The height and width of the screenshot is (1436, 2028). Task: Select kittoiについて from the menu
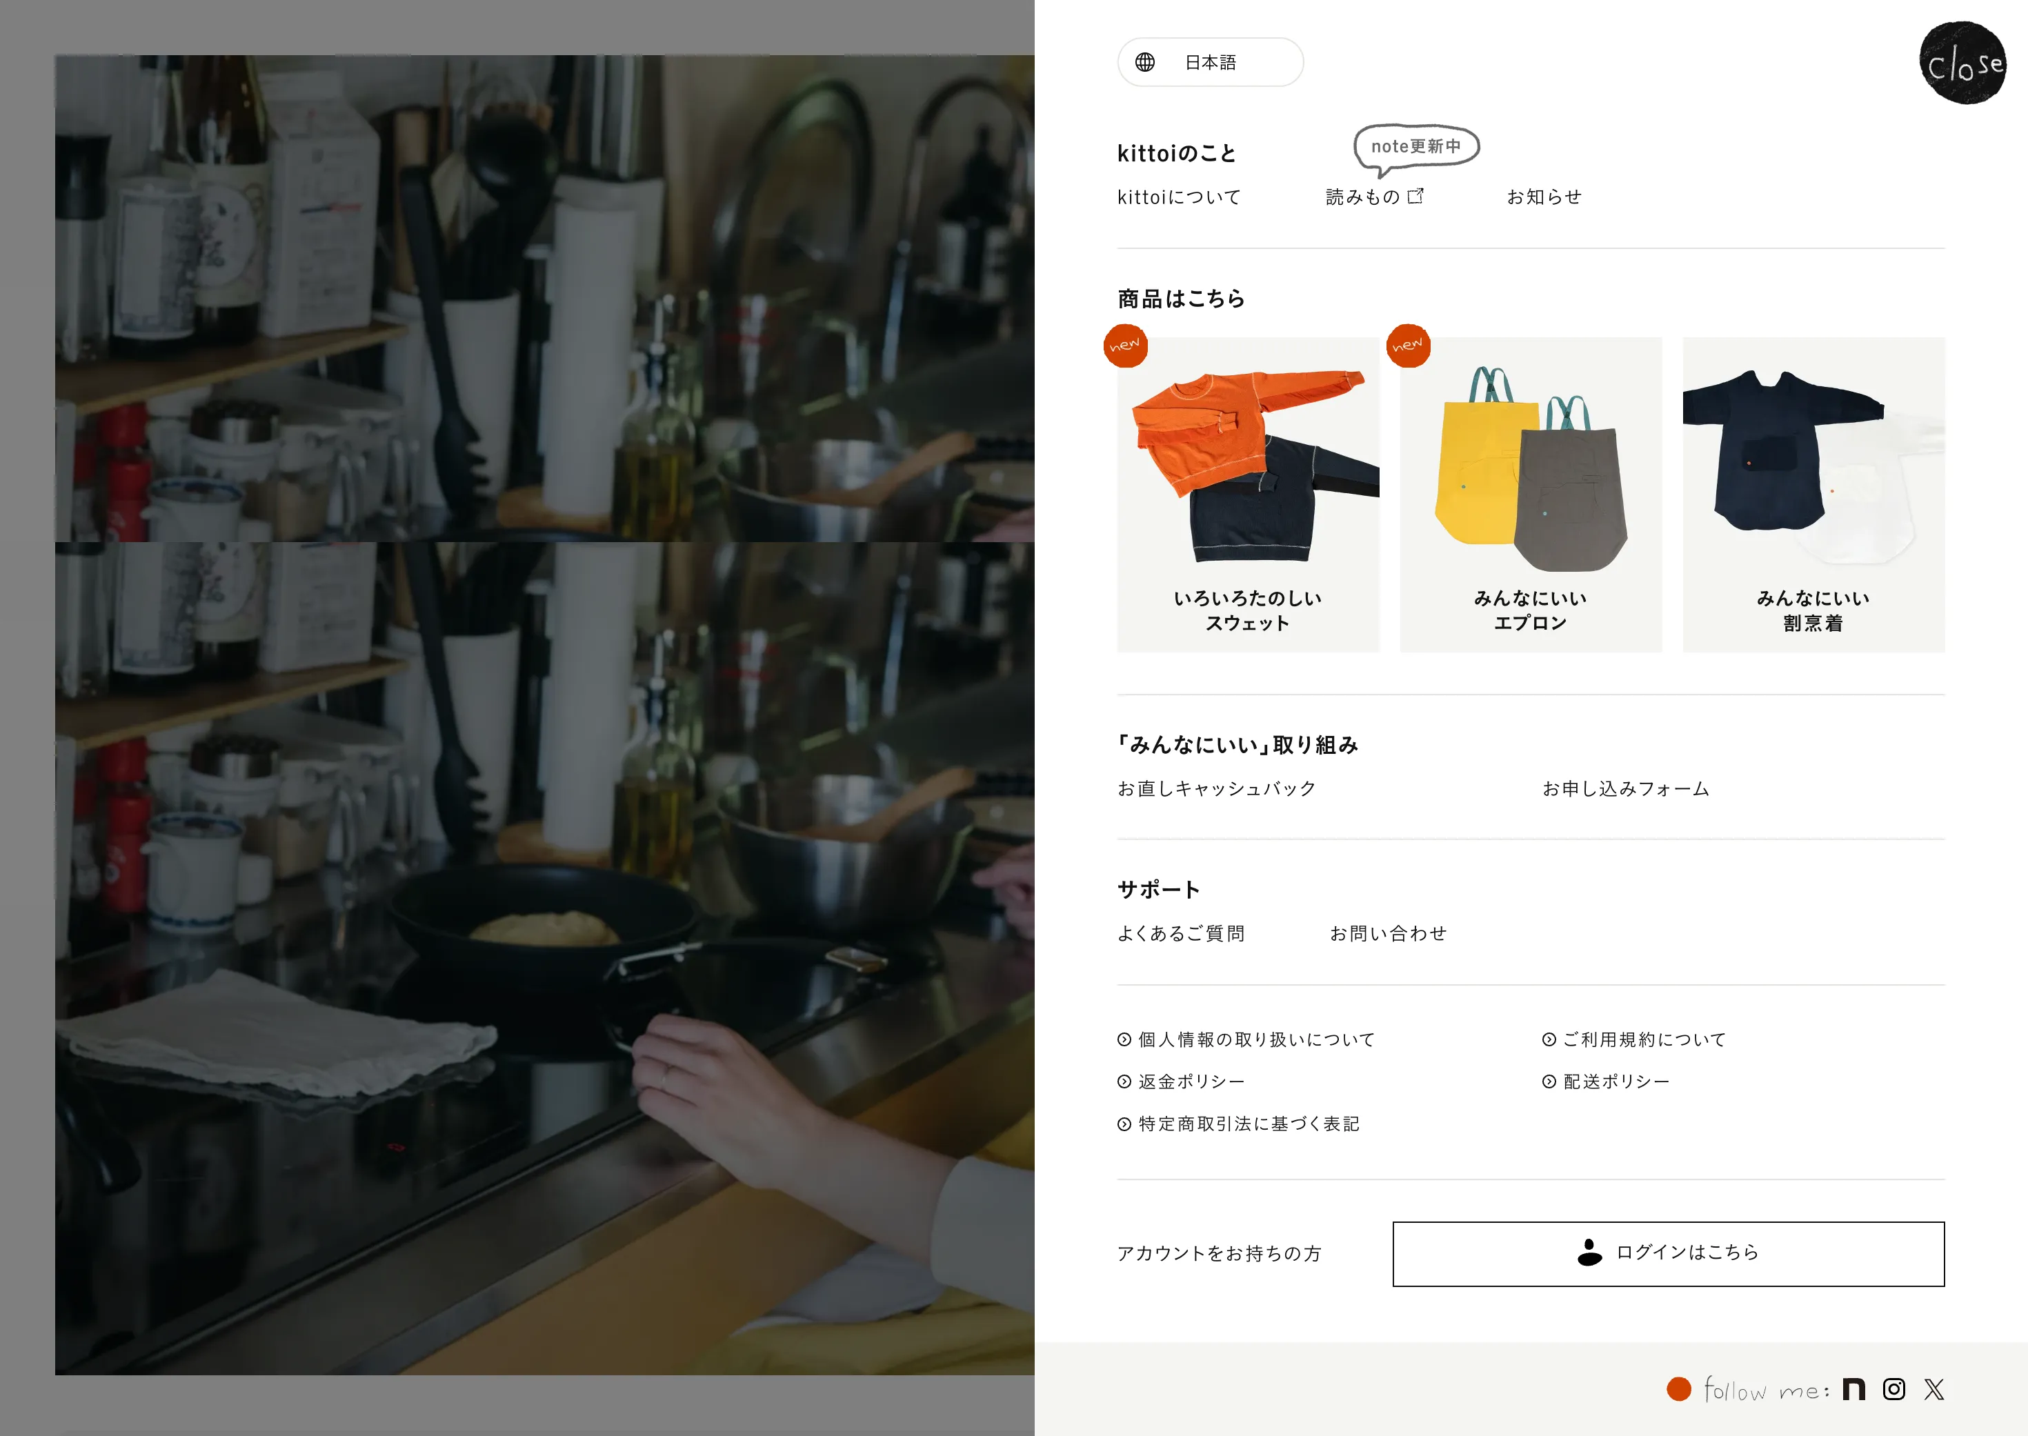[x=1180, y=197]
